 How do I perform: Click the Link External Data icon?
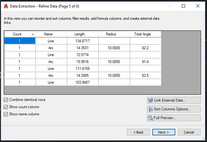(x=150, y=100)
